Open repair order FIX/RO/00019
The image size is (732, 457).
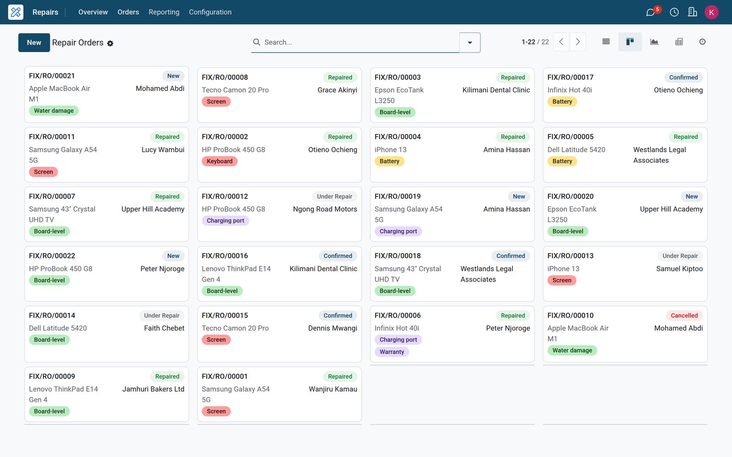[452, 214]
